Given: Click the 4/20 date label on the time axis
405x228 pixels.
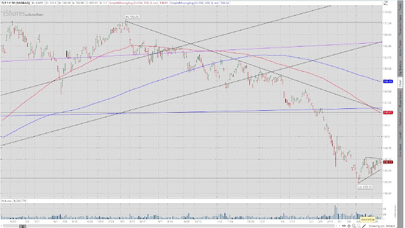Looking at the screenshot, I should click(13, 222).
